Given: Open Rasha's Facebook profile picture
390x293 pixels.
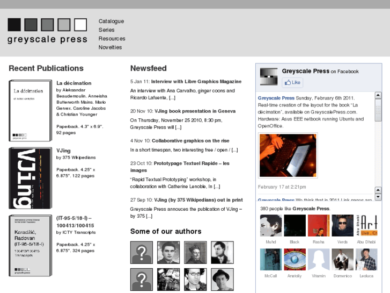Looking at the screenshot, I should (x=319, y=225).
